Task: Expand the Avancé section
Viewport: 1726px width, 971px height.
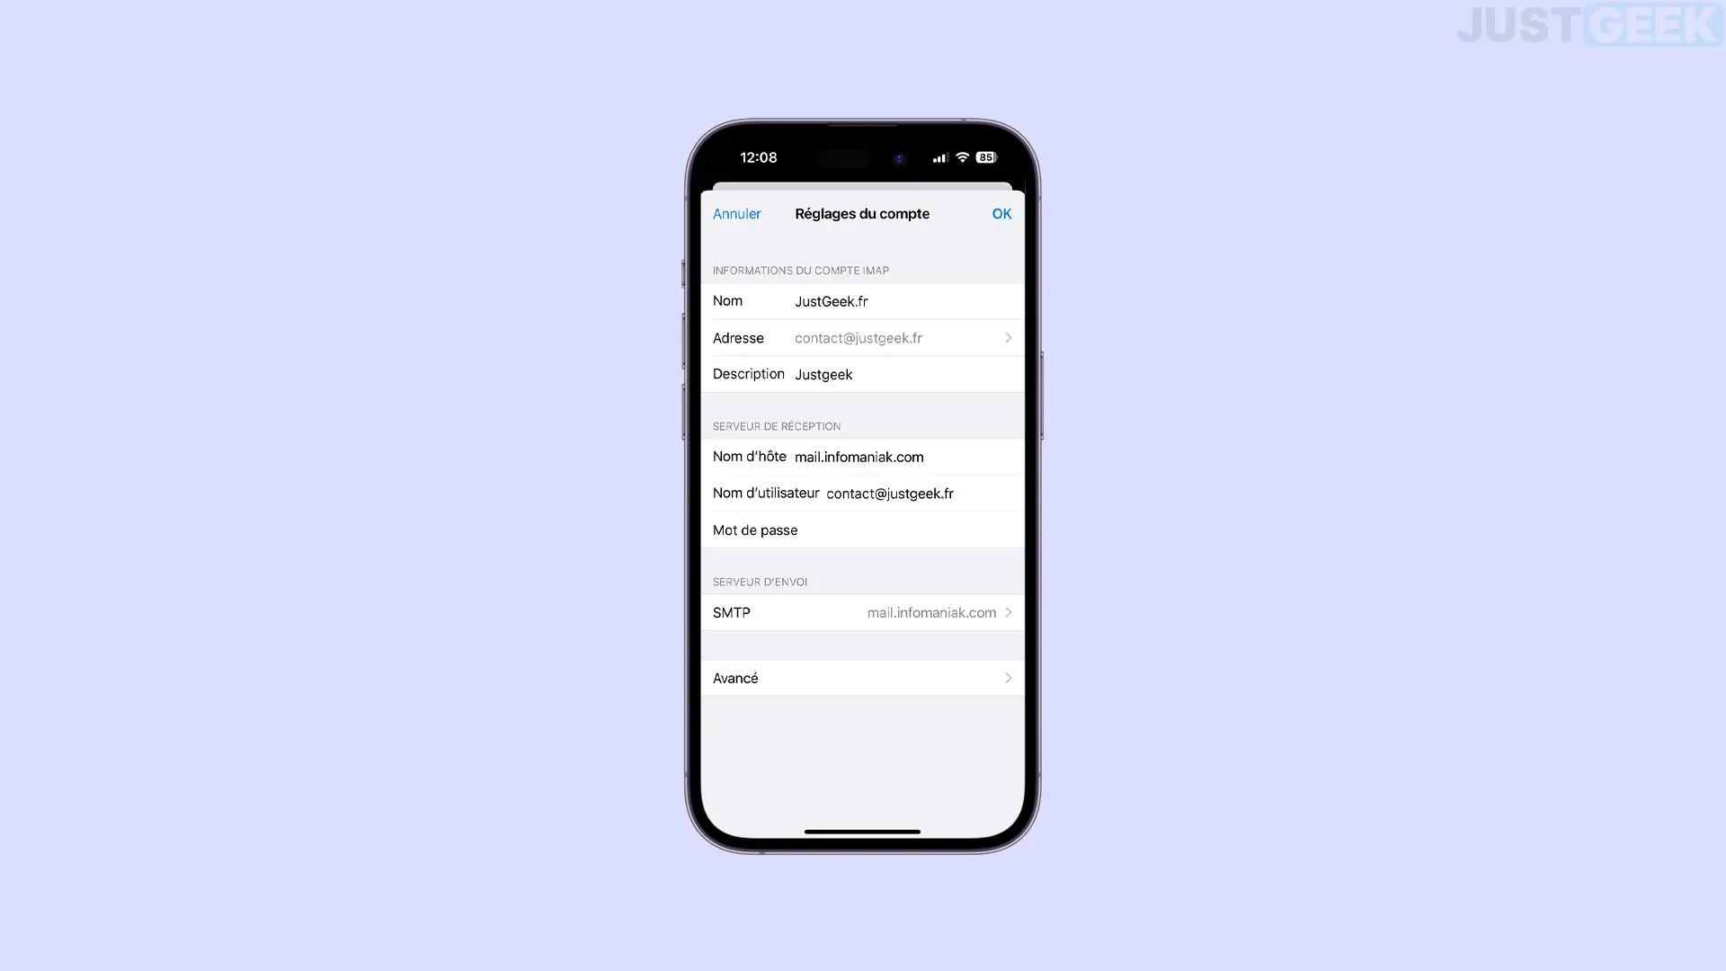Action: [862, 677]
